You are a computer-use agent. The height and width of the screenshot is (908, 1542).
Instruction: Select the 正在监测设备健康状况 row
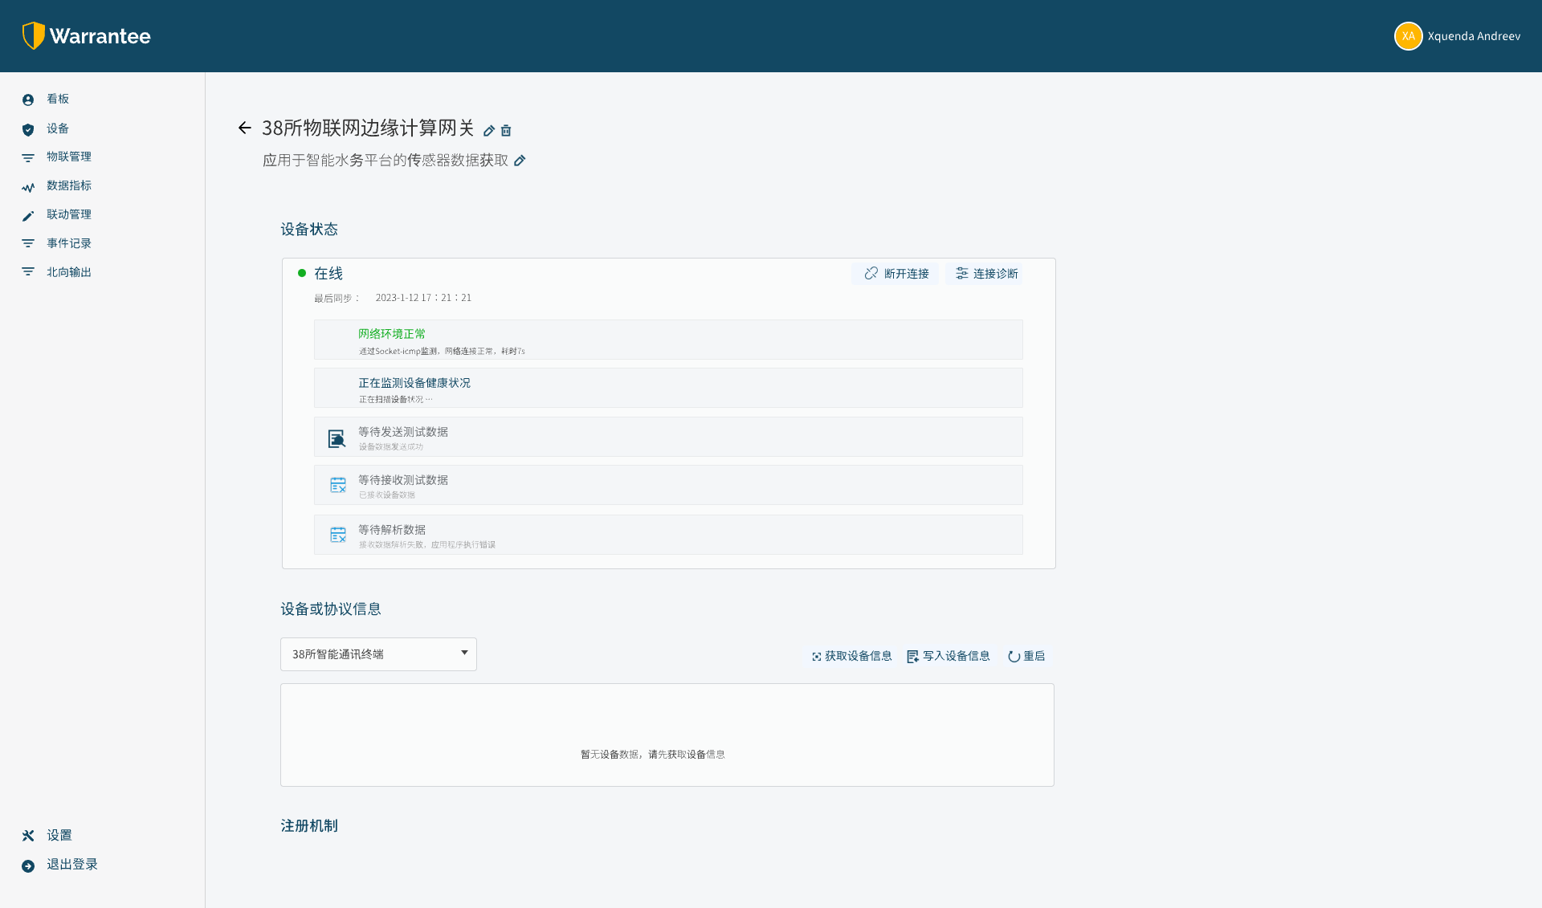(x=668, y=388)
